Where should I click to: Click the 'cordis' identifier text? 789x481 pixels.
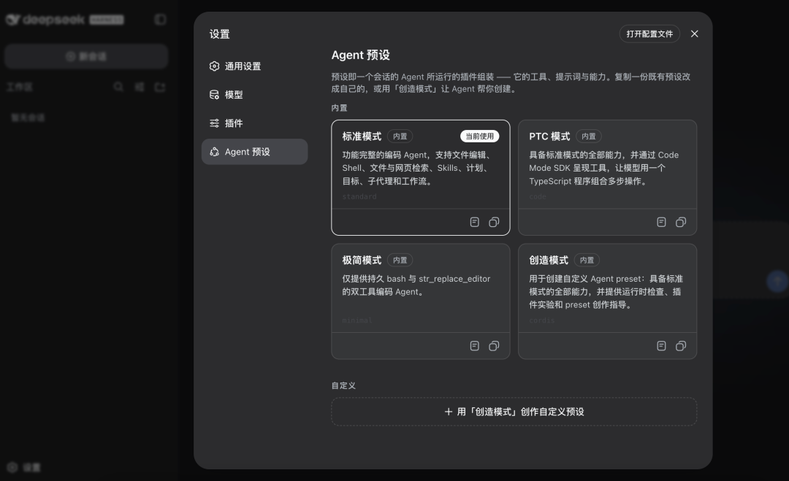(x=541, y=320)
